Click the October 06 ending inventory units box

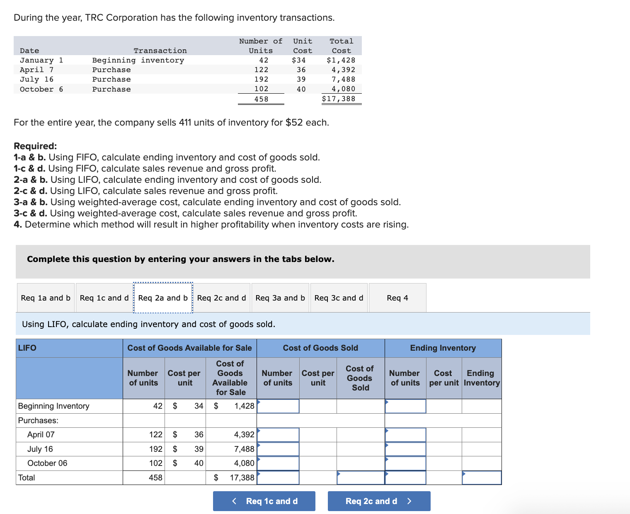(x=405, y=463)
